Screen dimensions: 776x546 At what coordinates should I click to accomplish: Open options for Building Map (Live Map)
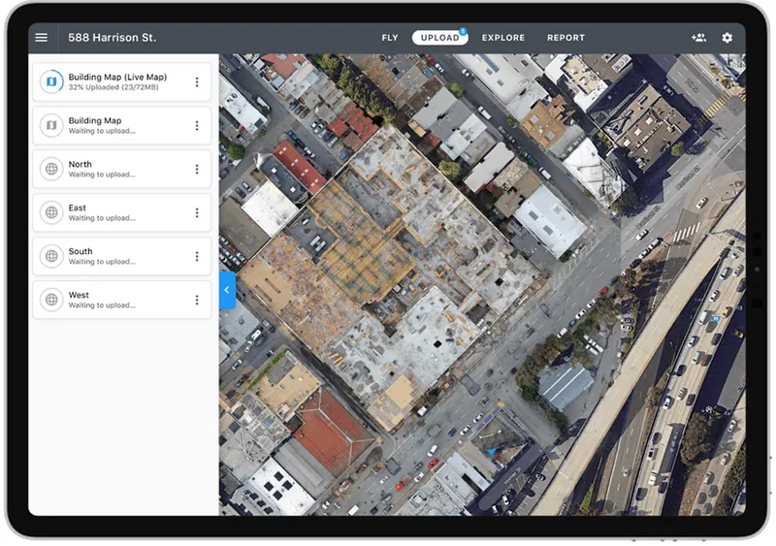[x=197, y=82]
